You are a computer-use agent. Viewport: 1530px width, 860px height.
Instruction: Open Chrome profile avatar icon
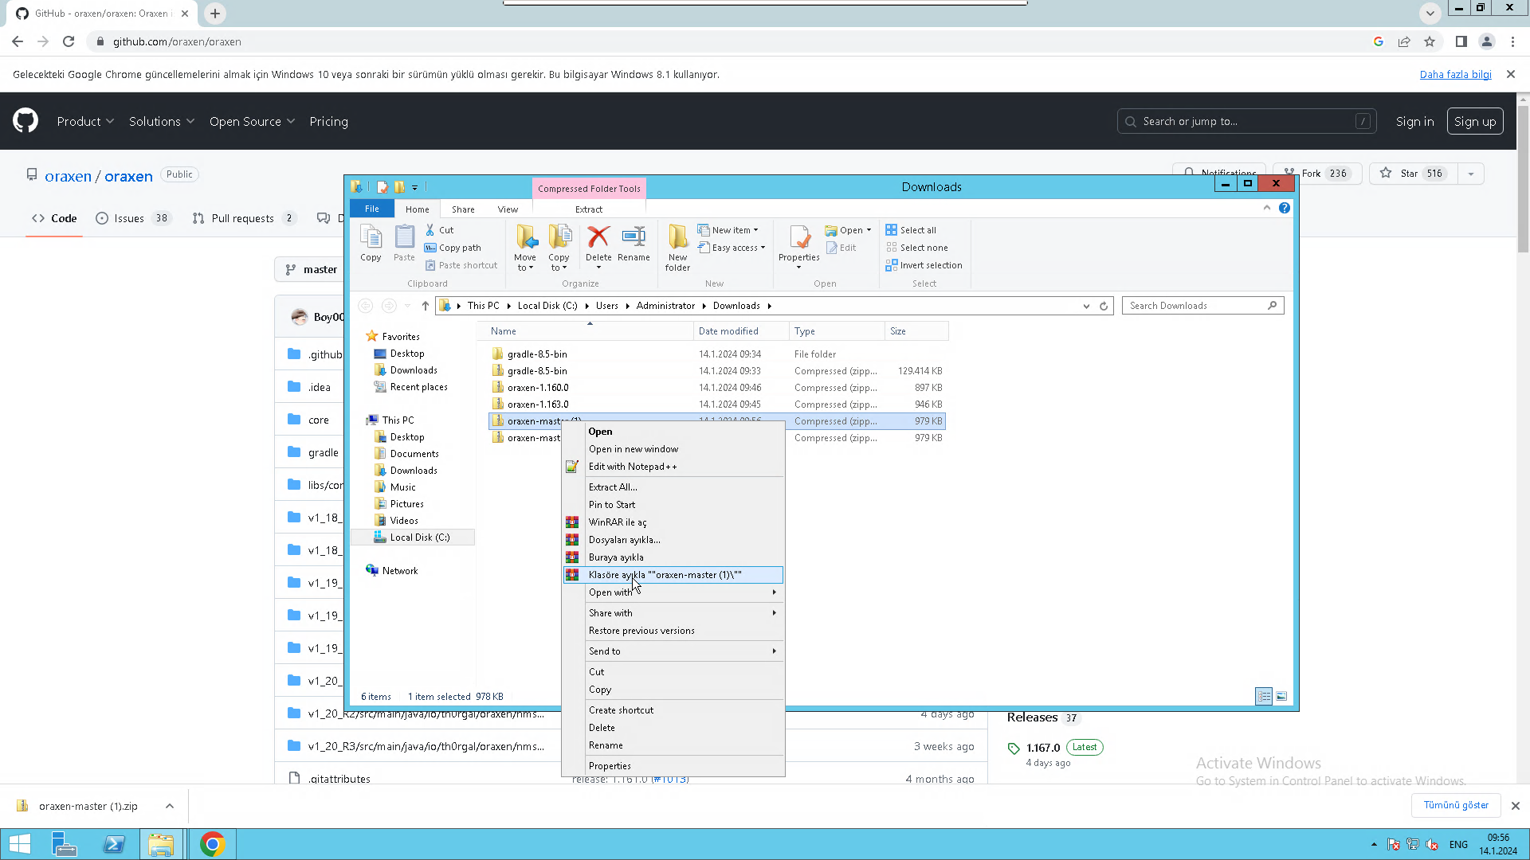click(x=1487, y=41)
